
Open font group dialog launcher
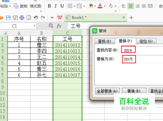[x=116, y=11]
